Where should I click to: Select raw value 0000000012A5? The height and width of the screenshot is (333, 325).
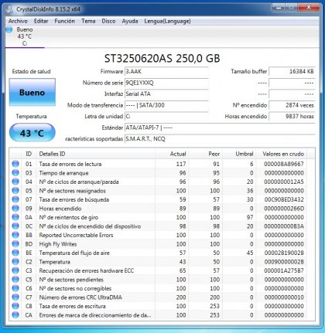[284, 182]
